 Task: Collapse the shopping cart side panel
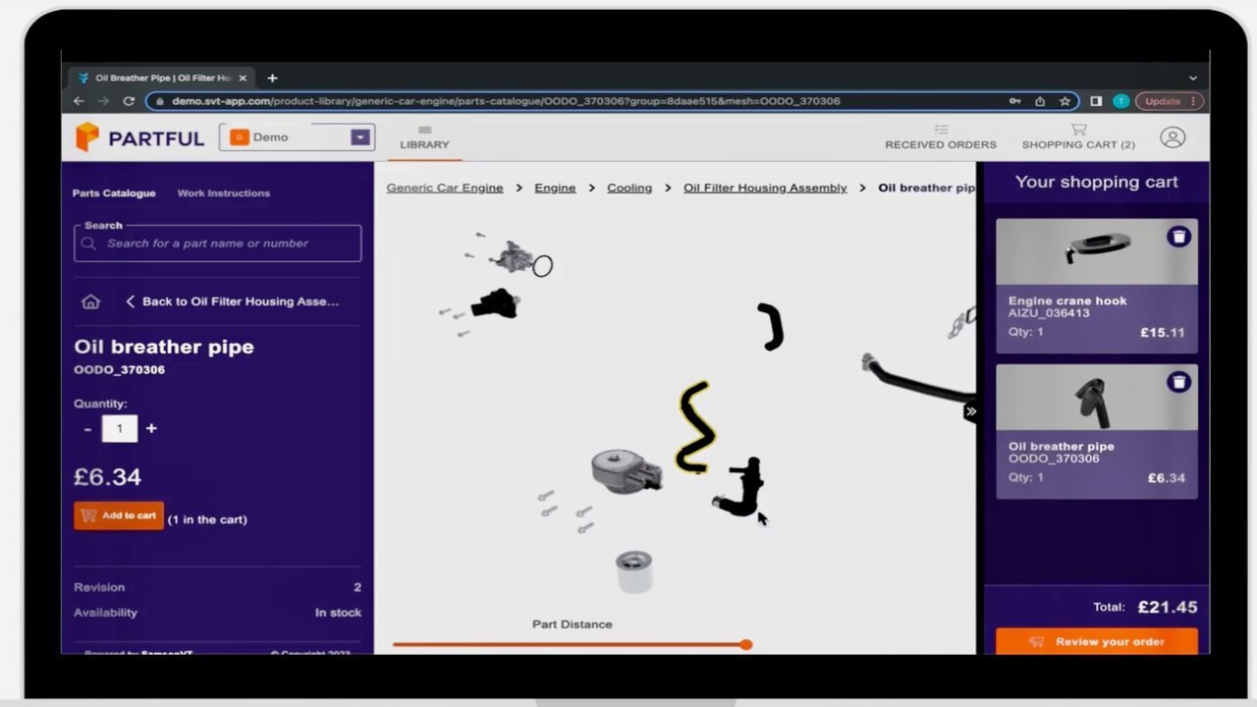(970, 411)
